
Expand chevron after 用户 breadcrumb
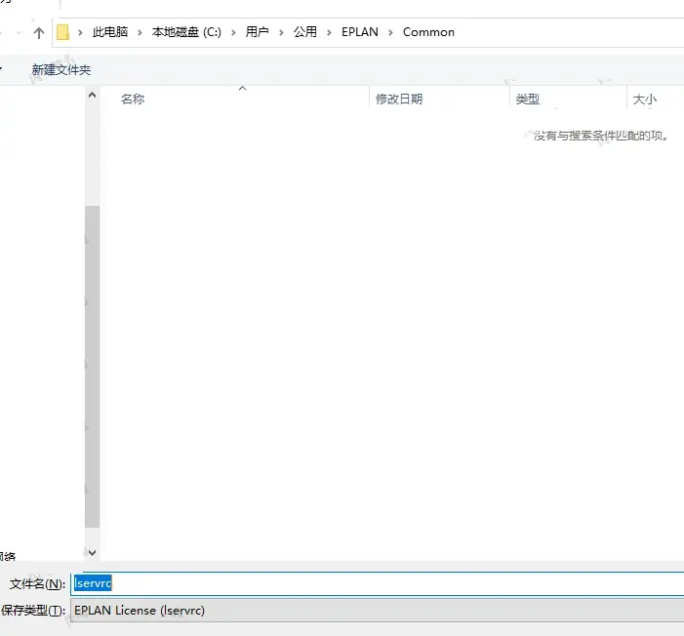(281, 32)
